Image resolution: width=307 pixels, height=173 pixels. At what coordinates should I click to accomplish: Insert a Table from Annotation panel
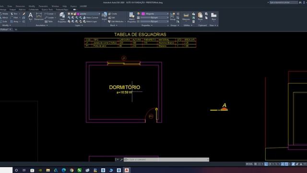point(49,22)
